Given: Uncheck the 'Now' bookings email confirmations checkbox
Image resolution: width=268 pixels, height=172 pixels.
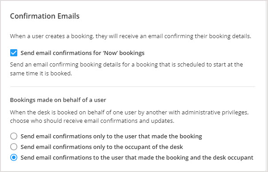Looking at the screenshot, I should [x=14, y=53].
